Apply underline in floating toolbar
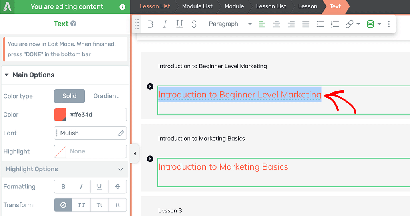 [179, 24]
